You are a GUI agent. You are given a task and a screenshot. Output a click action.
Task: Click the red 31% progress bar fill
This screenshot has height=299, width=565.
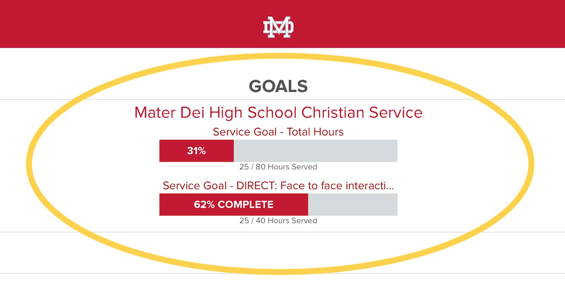197,151
